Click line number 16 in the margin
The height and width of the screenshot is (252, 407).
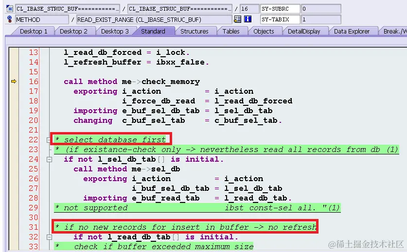tap(34, 82)
